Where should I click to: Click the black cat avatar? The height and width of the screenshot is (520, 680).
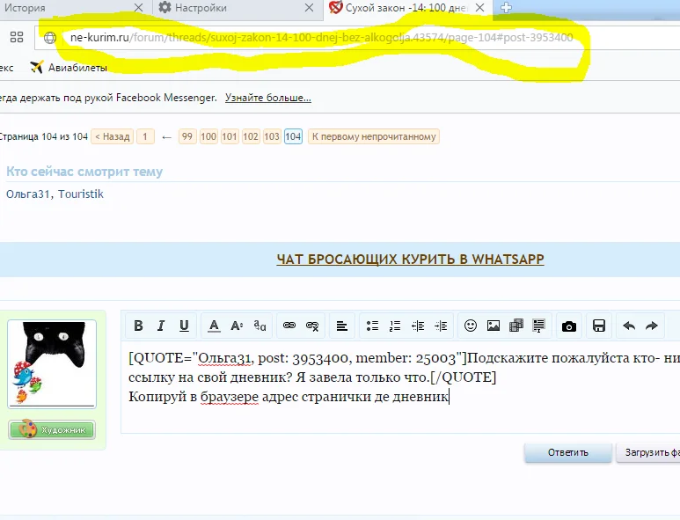pos(52,364)
